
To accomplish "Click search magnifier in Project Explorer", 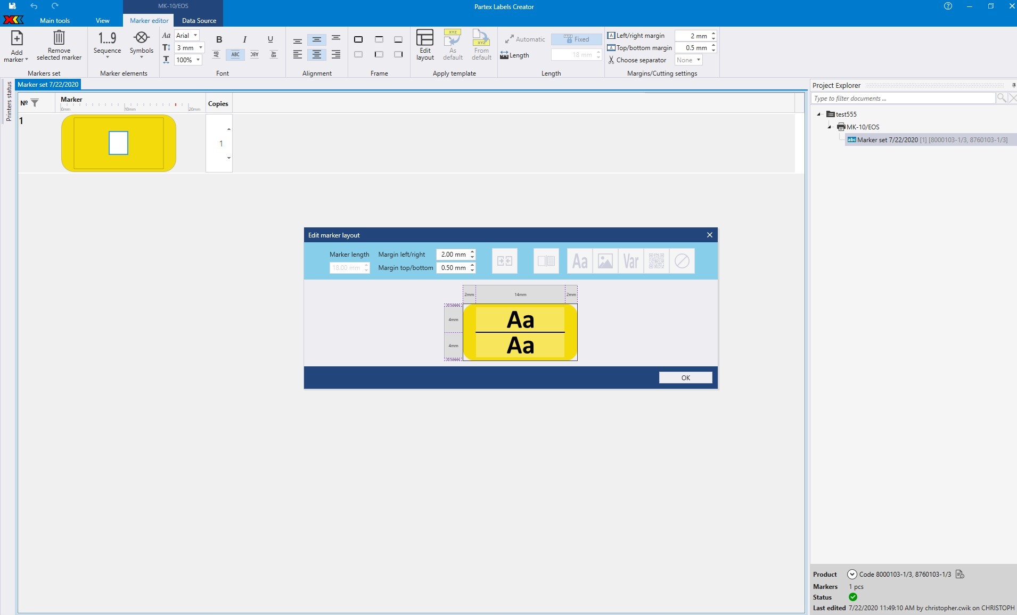I will coord(1002,98).
